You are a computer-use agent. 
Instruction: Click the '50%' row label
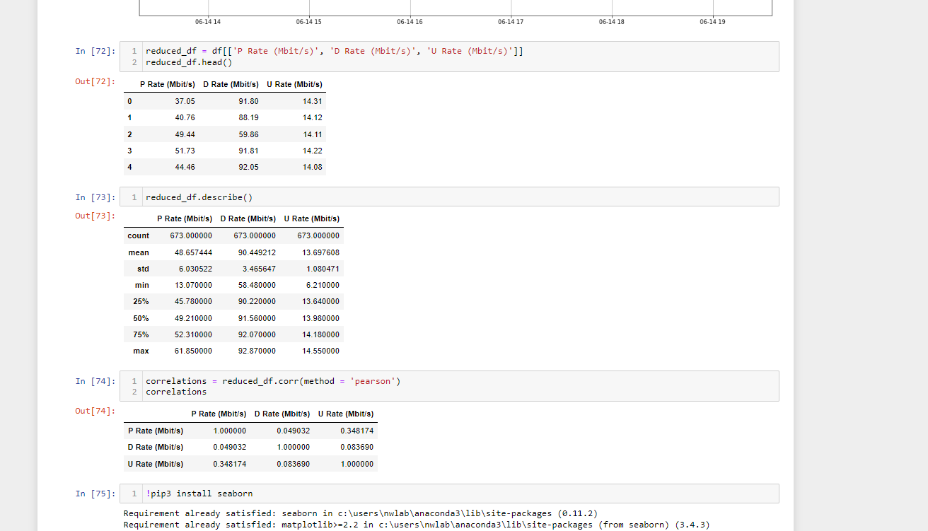[141, 318]
